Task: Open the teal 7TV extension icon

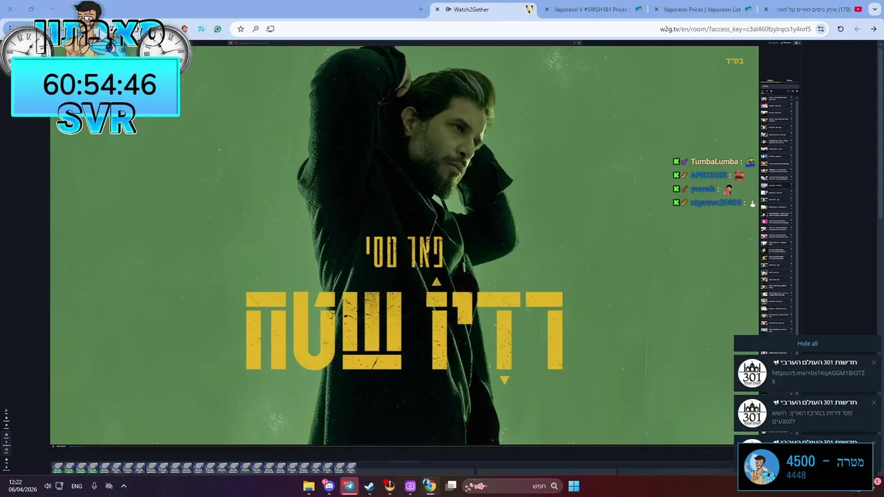Action: 201,29
